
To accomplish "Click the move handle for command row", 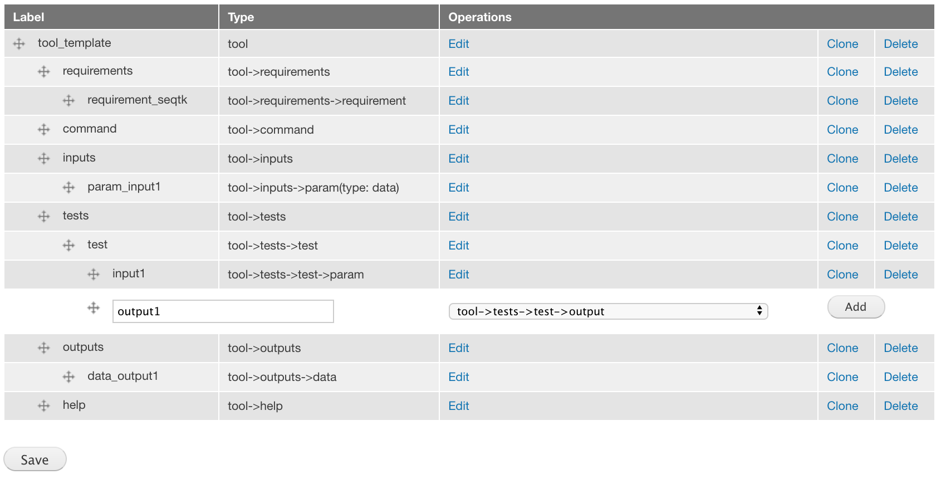I will [x=44, y=129].
